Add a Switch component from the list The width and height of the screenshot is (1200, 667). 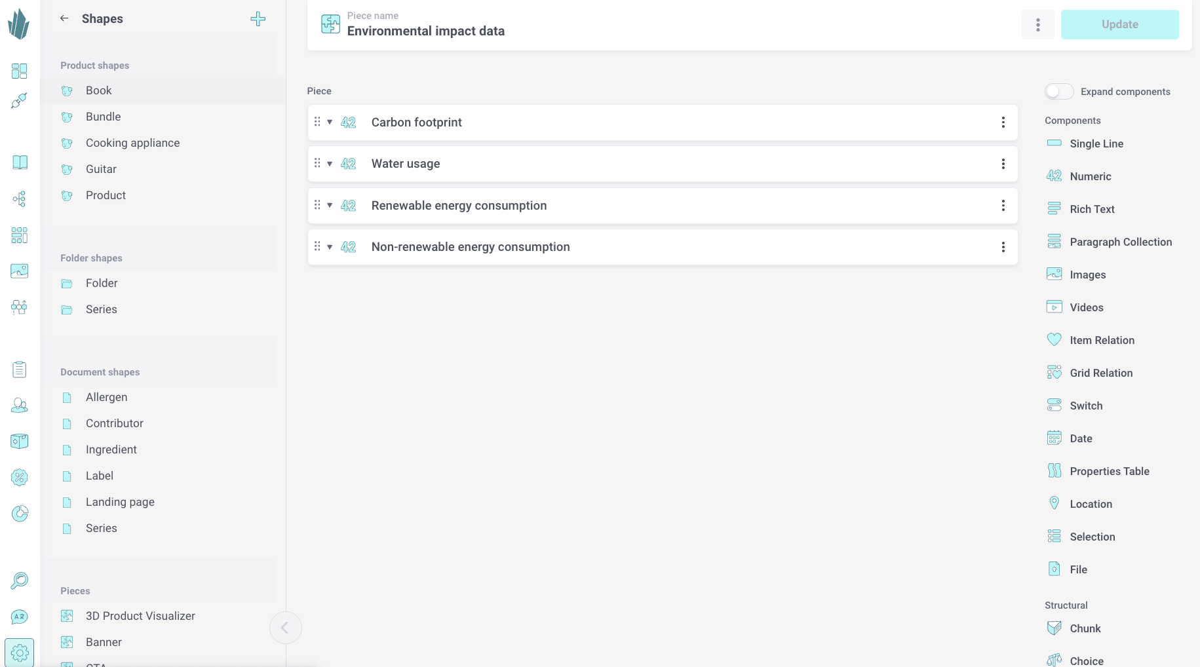(1086, 406)
